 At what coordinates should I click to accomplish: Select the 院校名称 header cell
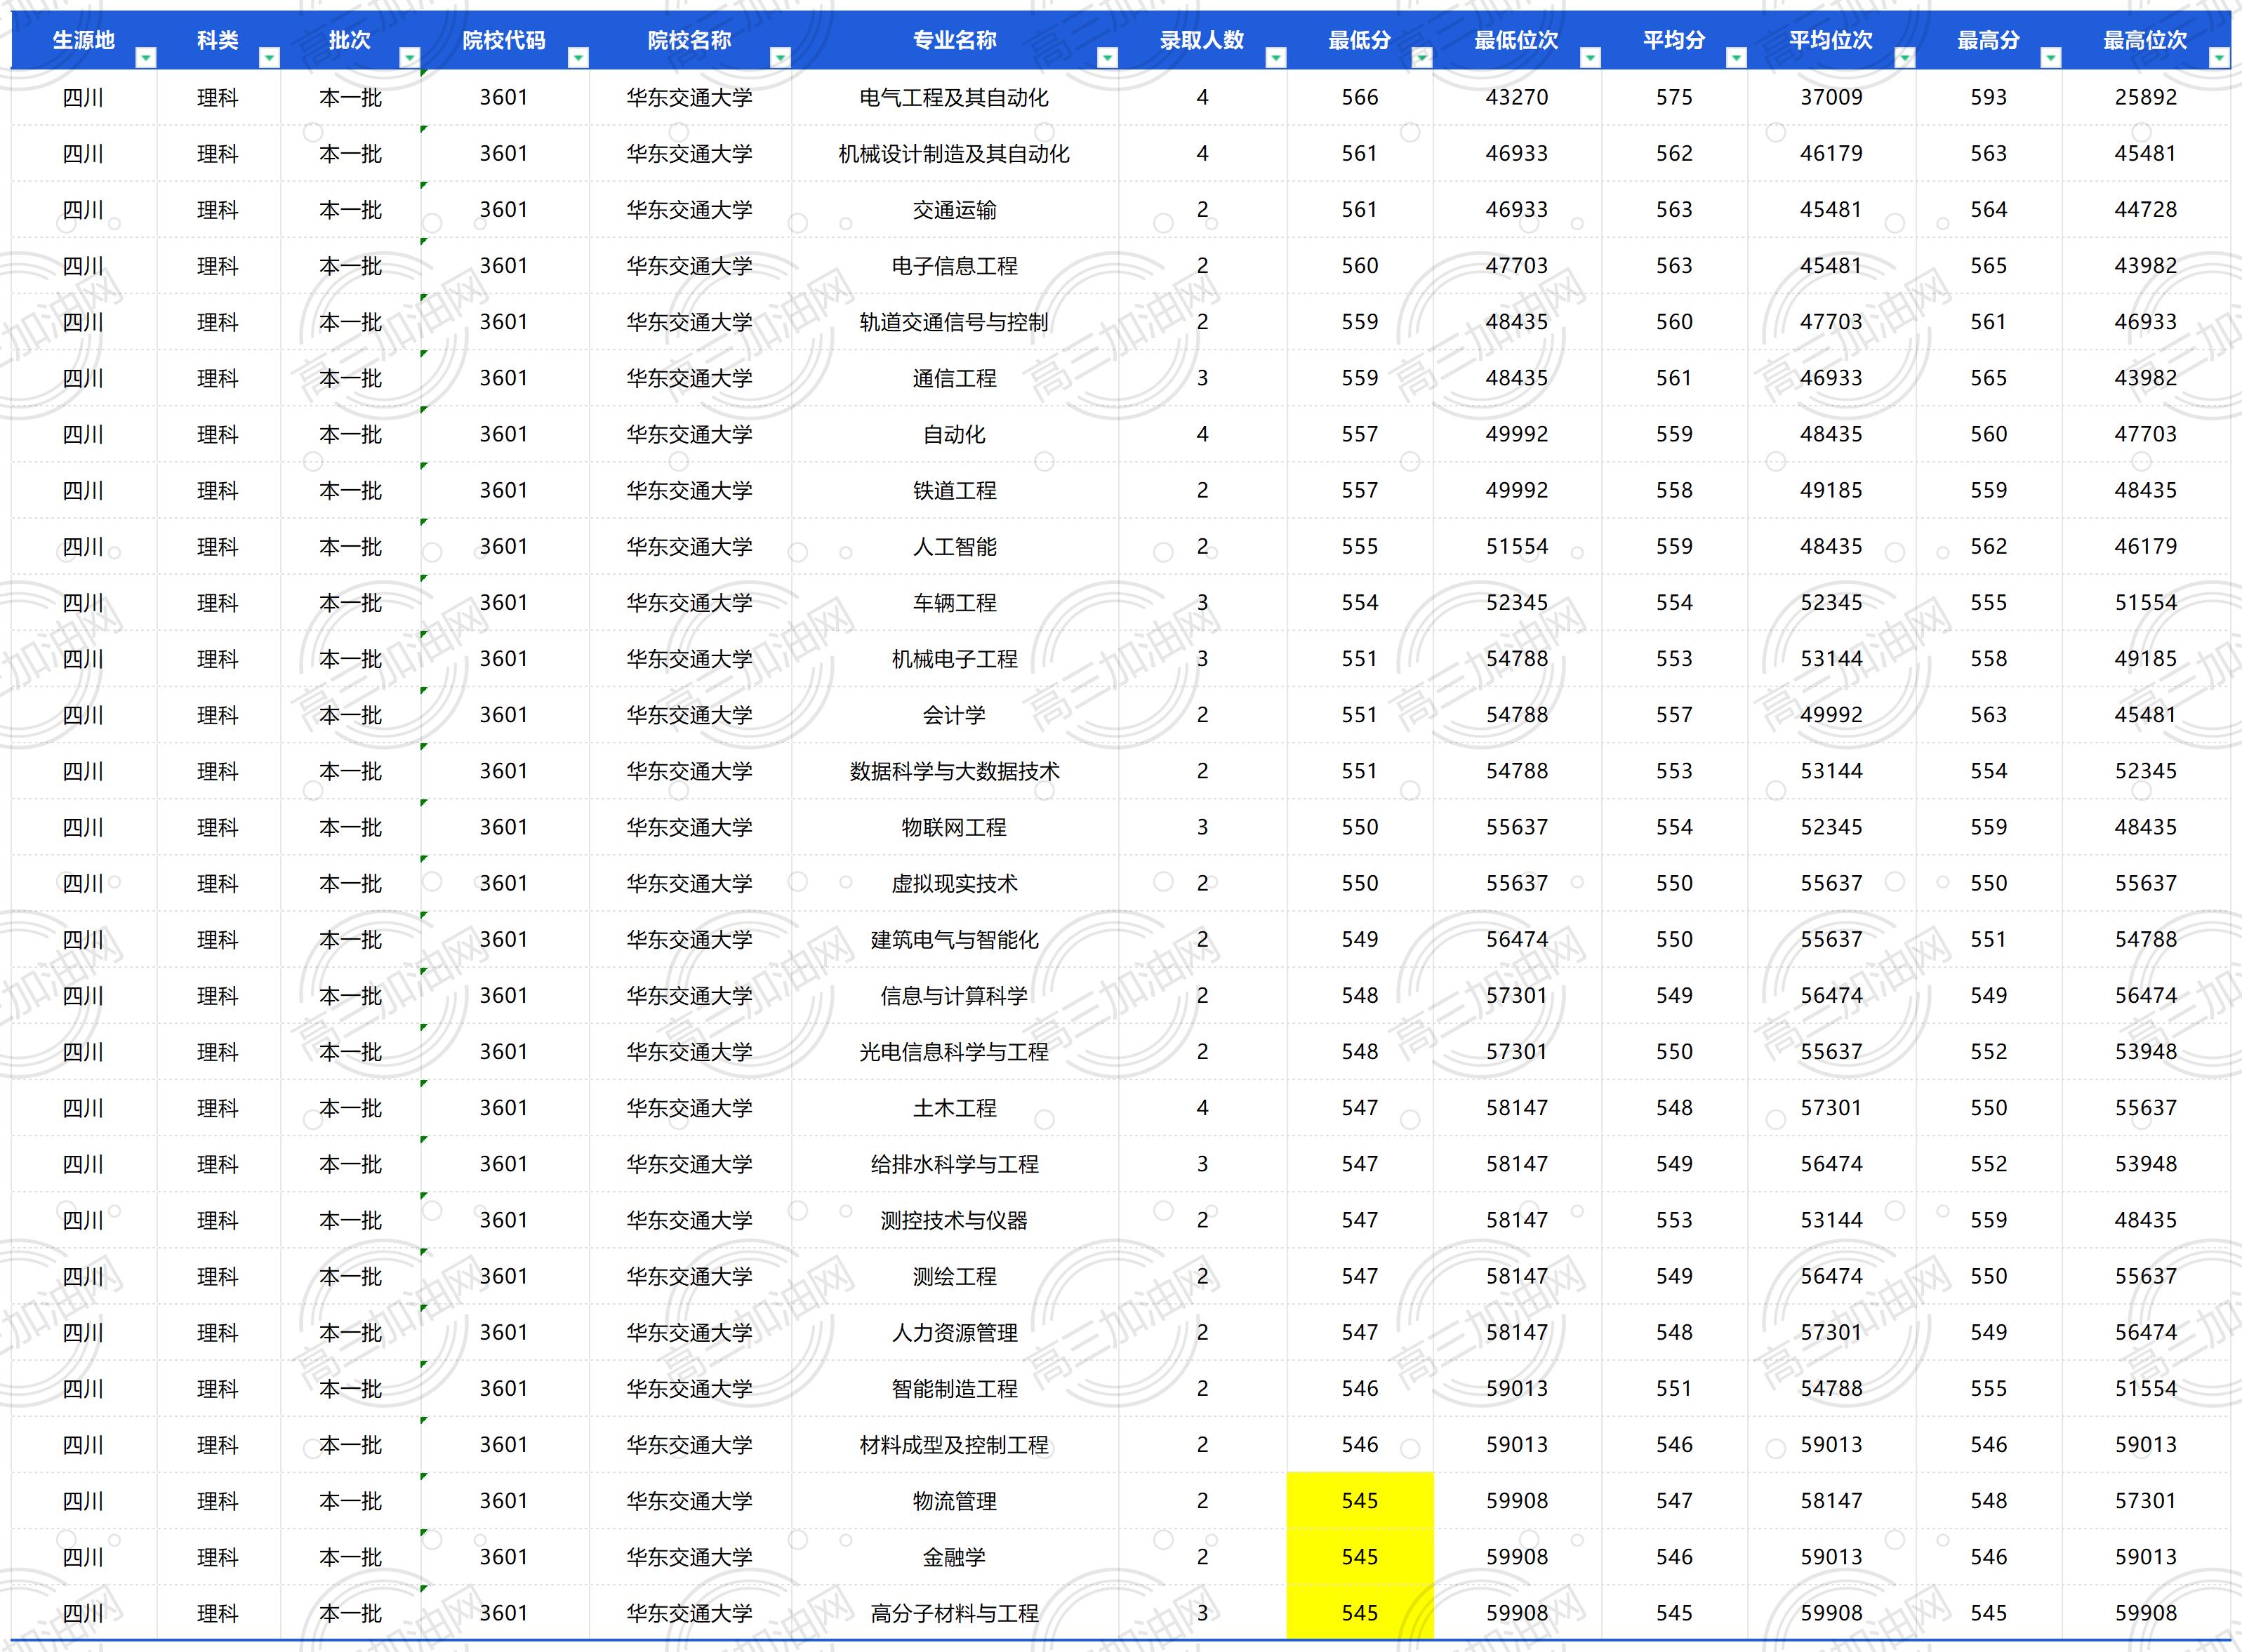(x=690, y=40)
